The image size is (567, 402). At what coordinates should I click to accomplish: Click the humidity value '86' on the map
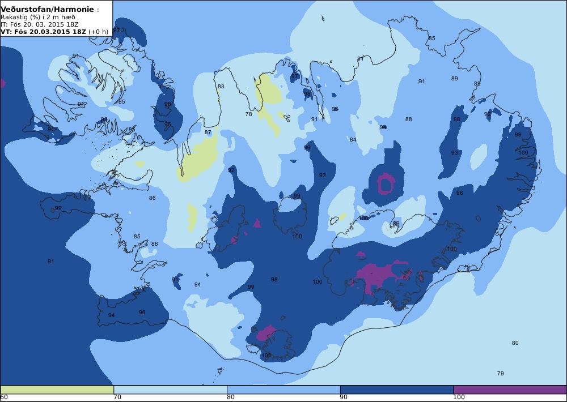[152, 198]
